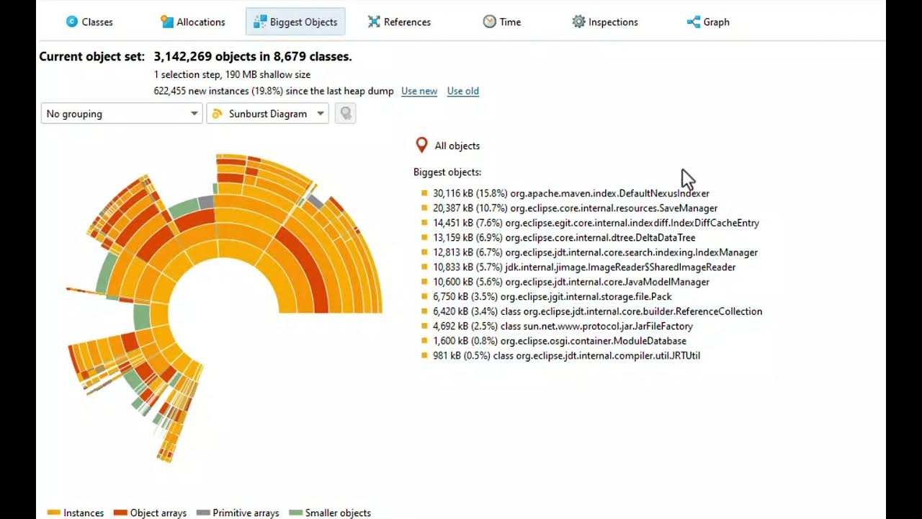Click the green Smaller objects legend swatch

pyautogui.click(x=295, y=513)
